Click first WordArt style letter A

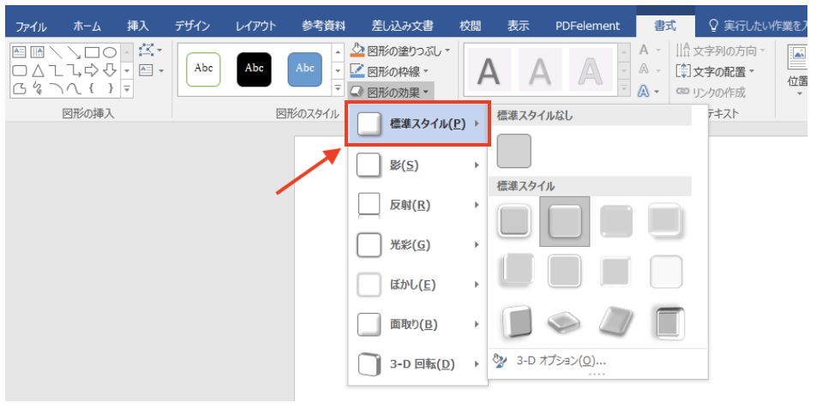[489, 71]
